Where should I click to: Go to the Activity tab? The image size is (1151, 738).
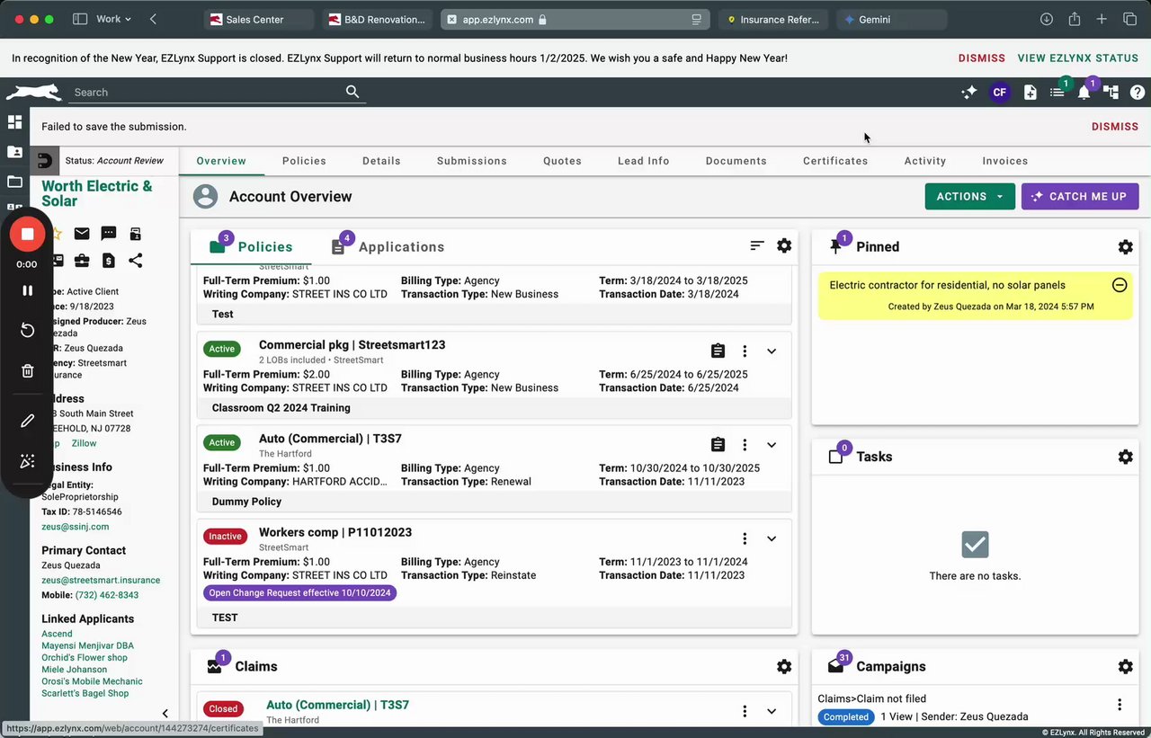[925, 161]
